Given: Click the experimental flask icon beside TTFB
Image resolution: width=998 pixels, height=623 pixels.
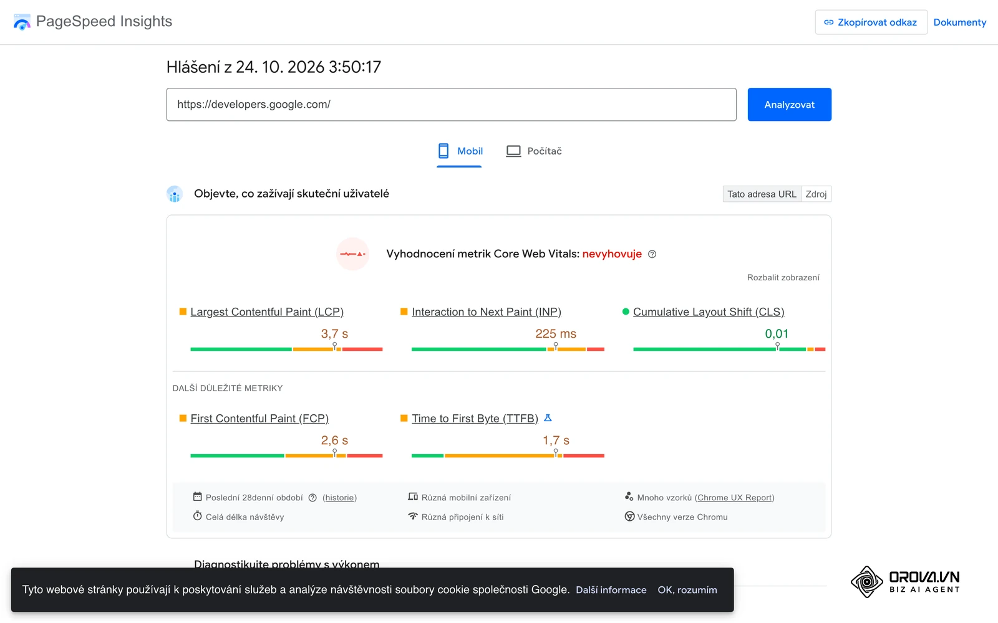Looking at the screenshot, I should point(548,418).
